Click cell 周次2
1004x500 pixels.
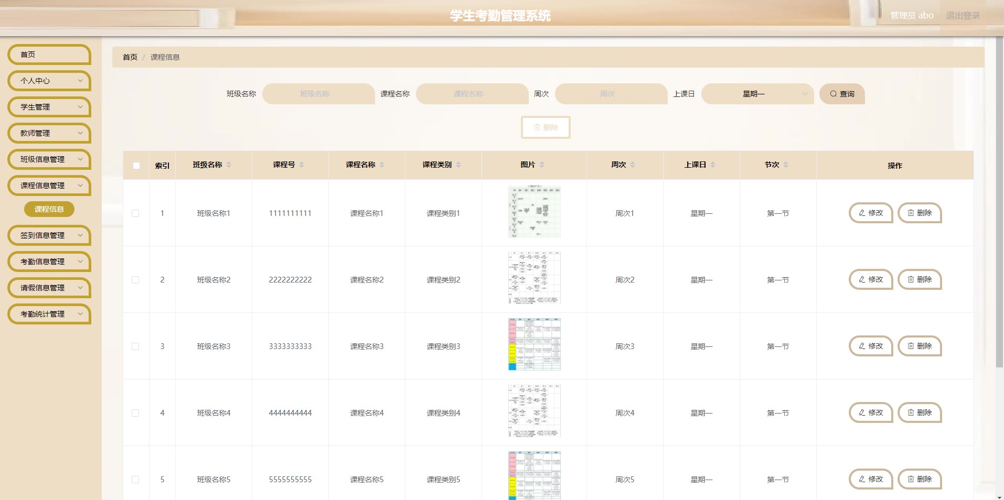click(625, 280)
